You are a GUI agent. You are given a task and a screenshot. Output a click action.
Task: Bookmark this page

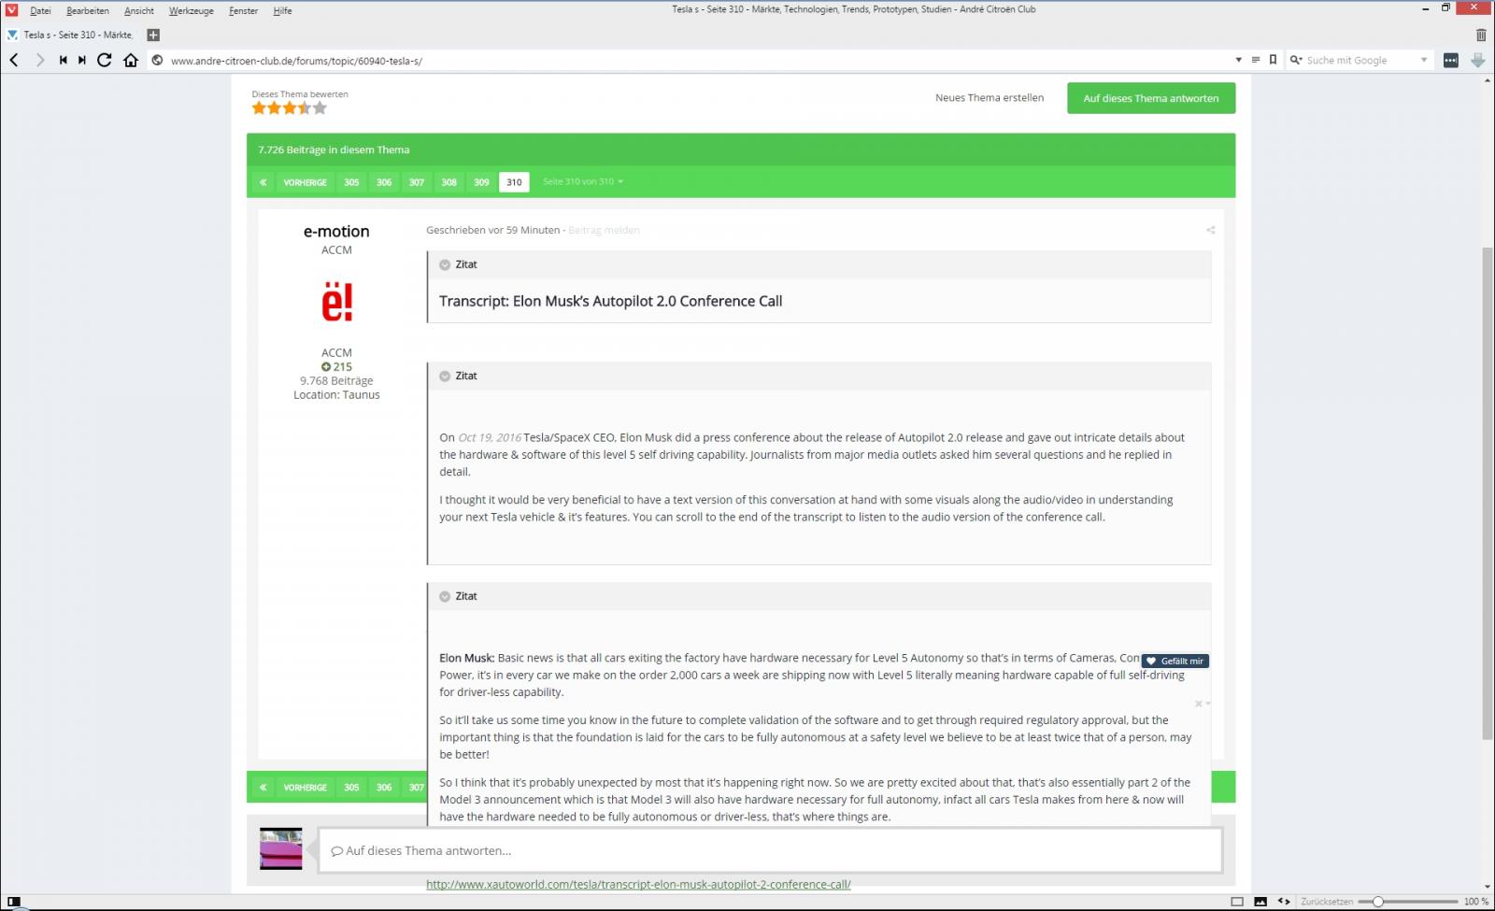click(1273, 60)
